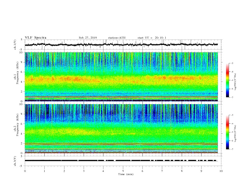Image resolution: width=249 pixels, height=192 pixels.
Task: Click time axis tick label "6"
Action: 143,171
